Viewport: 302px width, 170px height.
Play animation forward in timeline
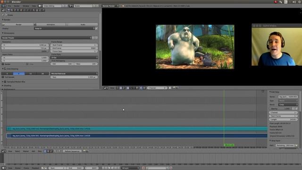(112, 168)
